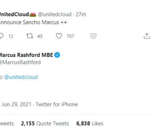Open the Jun 29, 2021 date link

click(x=17, y=104)
